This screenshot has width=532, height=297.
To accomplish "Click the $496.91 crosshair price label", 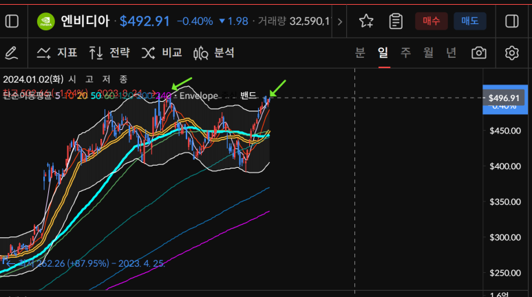I will tap(504, 98).
